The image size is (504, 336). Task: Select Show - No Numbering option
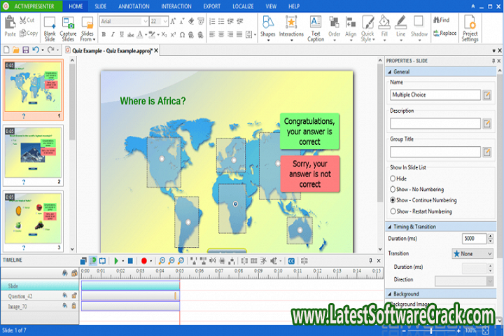tap(393, 189)
